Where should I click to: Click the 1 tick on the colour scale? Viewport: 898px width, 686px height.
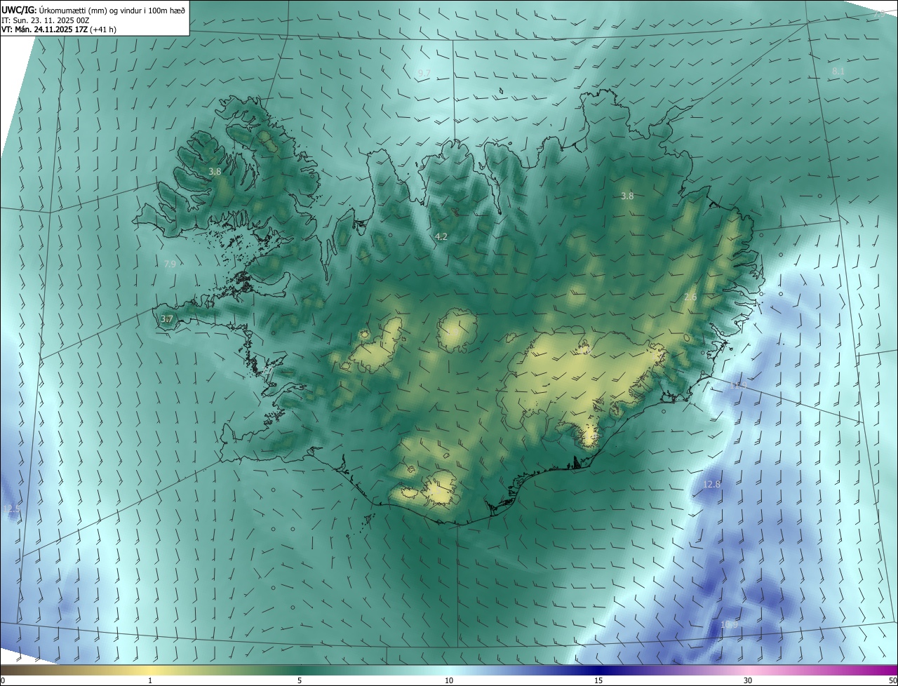point(150,680)
